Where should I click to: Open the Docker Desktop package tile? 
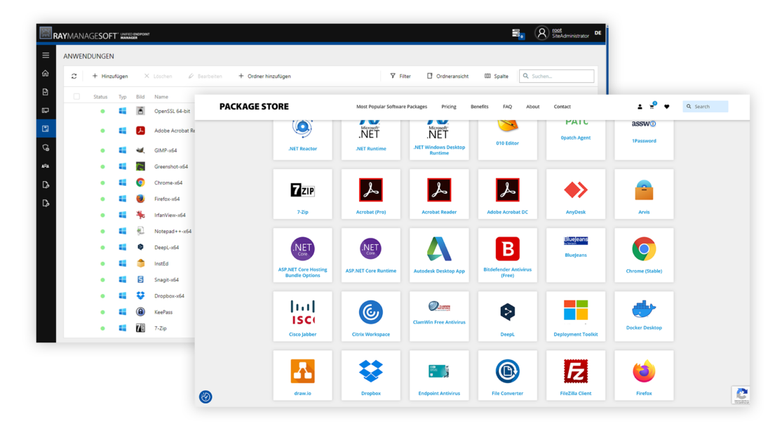point(643,316)
